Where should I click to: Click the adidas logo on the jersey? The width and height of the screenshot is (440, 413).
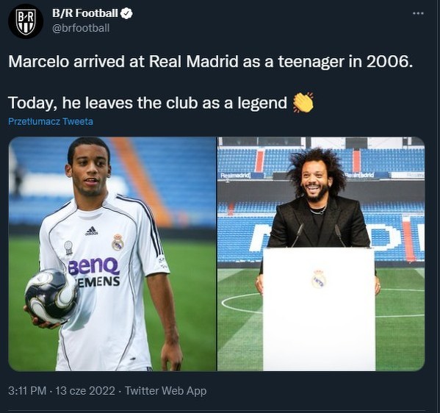click(91, 231)
